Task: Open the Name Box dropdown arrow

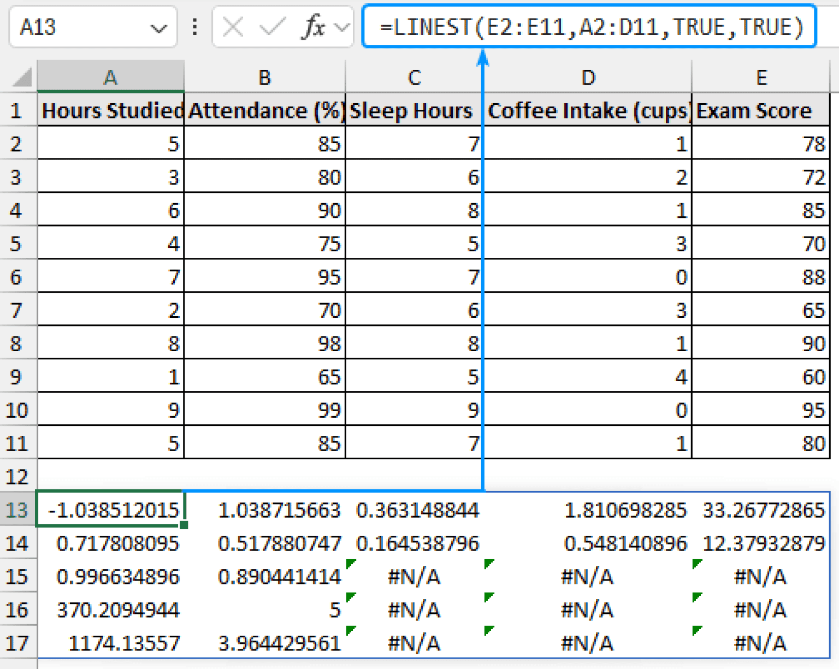Action: 157,27
